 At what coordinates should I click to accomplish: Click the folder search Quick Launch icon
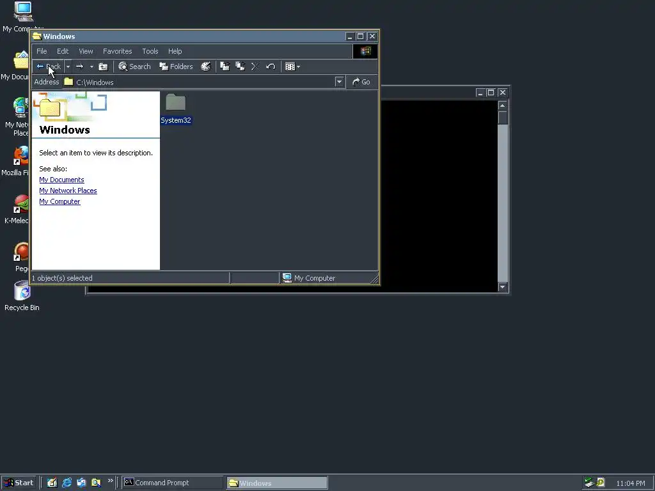pos(96,483)
